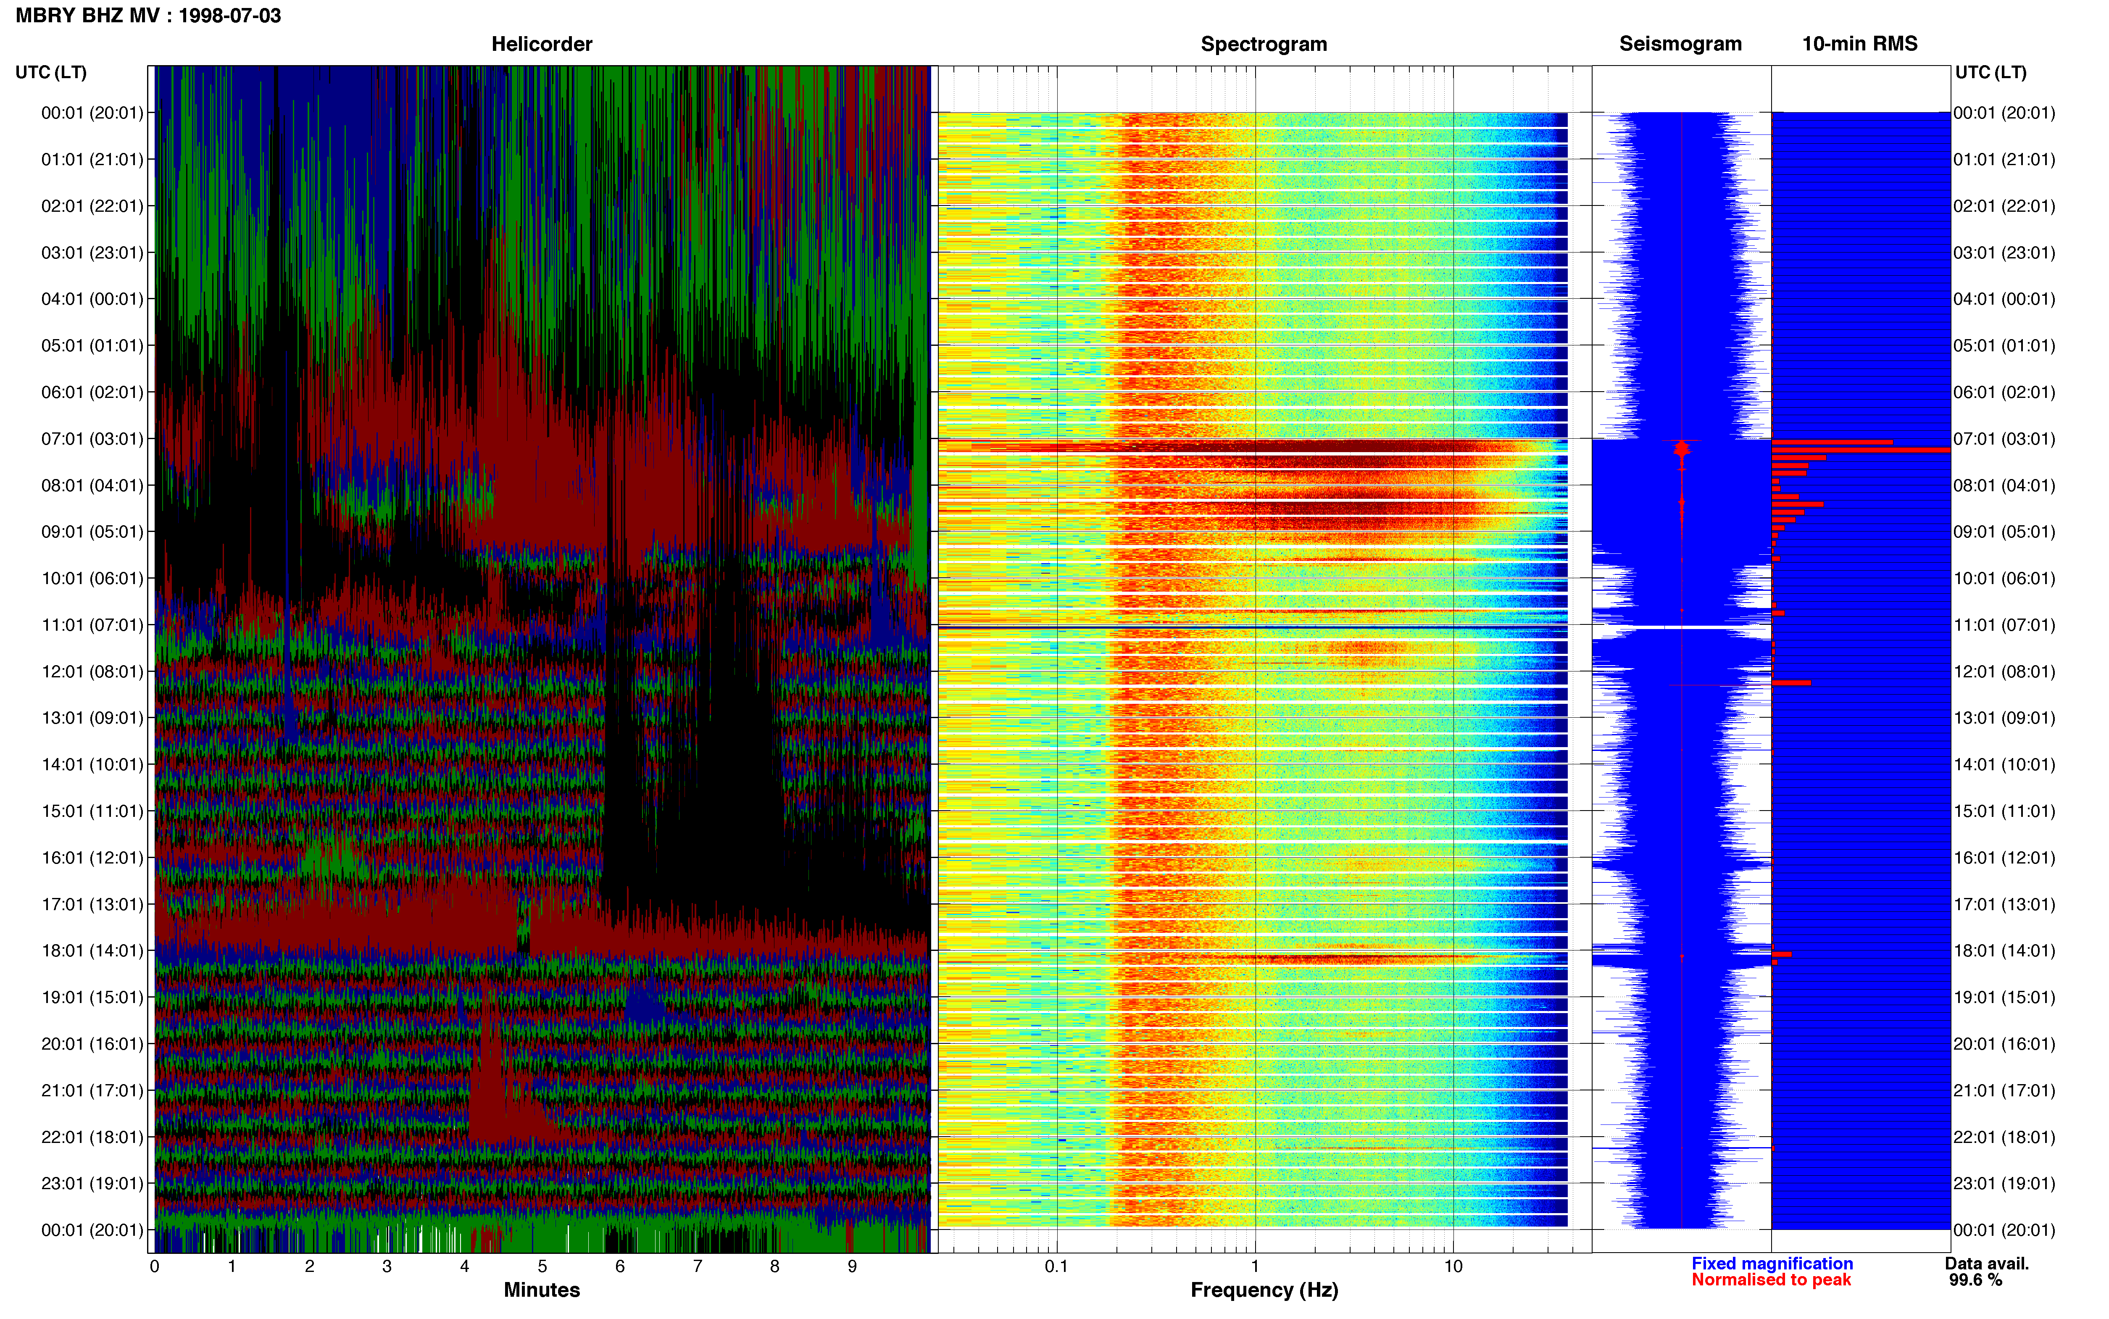Click the 12:01 (08:01) label on right axis

pyautogui.click(x=2004, y=672)
